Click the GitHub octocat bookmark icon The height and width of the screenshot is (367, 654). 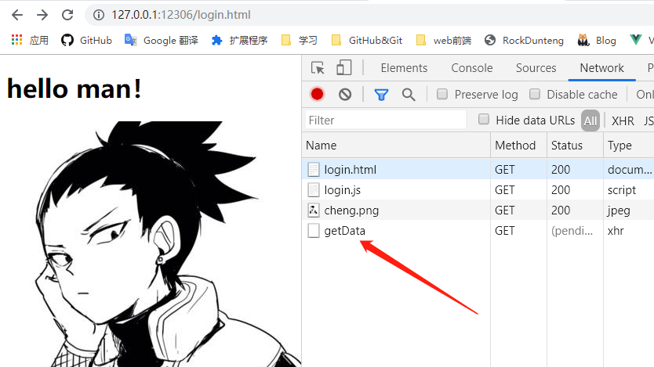(x=67, y=40)
